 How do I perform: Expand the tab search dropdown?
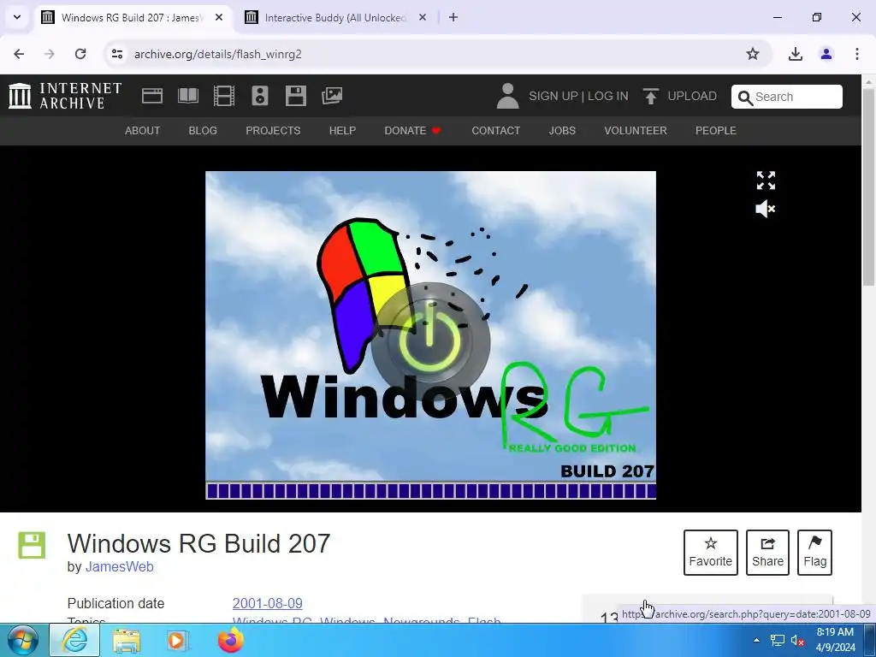(17, 17)
